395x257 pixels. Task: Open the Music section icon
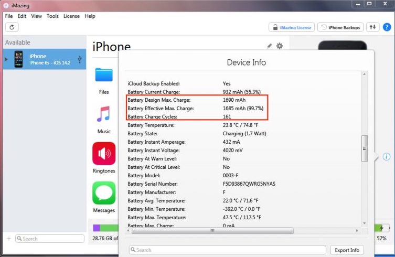(104, 114)
